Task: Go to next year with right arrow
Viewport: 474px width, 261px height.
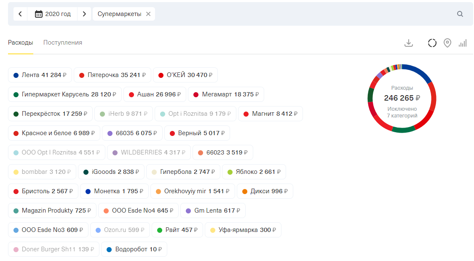Action: pos(84,14)
